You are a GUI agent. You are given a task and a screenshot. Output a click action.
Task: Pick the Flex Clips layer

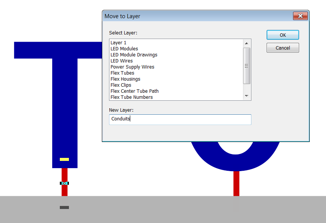121,85
